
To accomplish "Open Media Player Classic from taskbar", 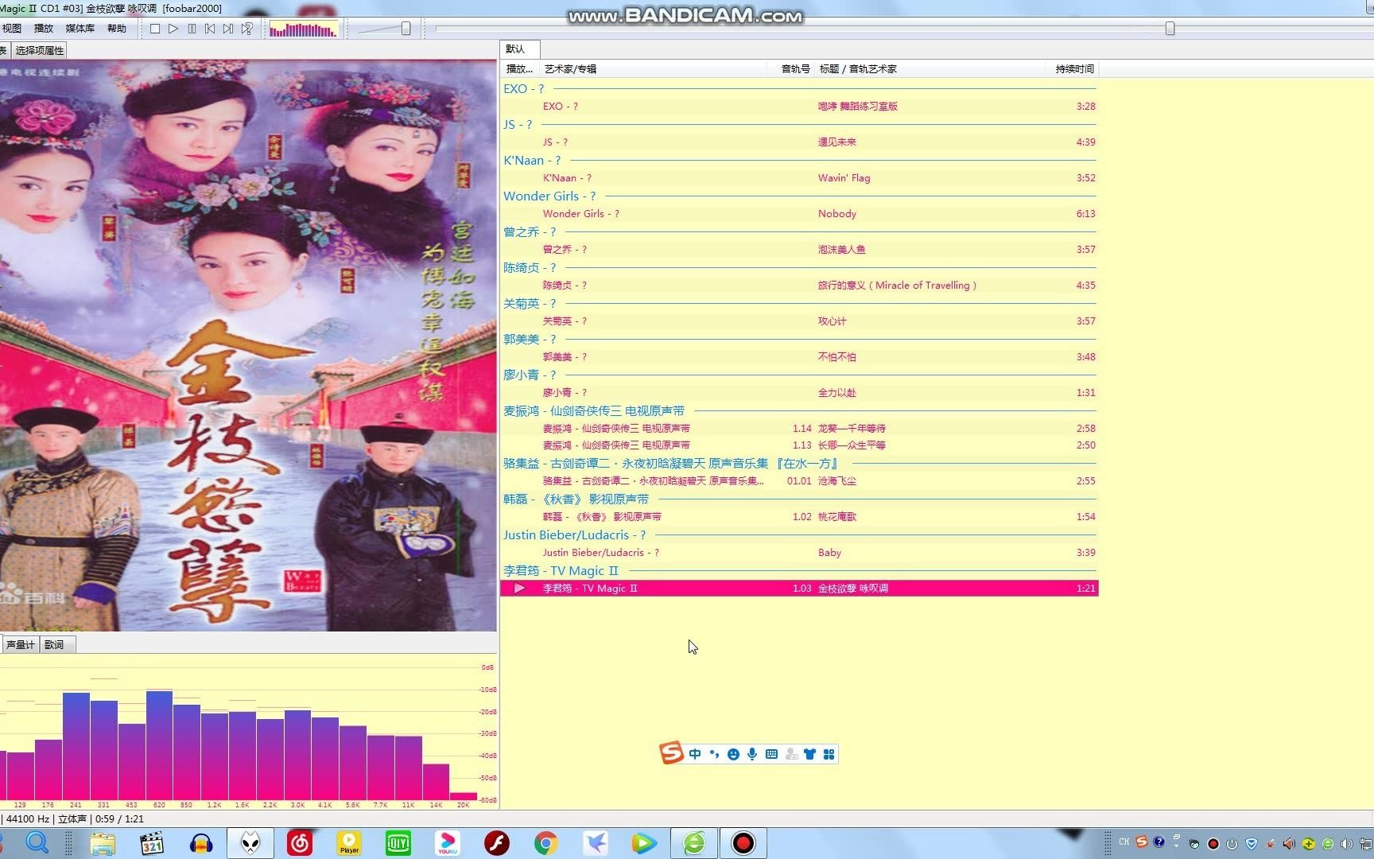I will [151, 843].
